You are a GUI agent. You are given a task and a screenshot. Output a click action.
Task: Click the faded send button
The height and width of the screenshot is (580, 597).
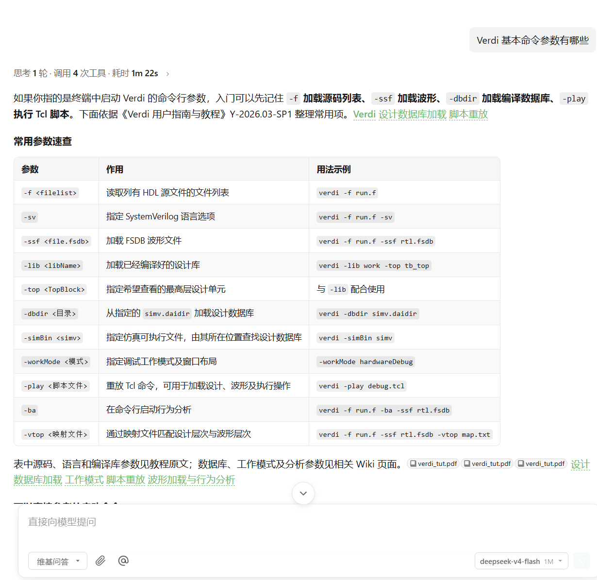coord(581,561)
